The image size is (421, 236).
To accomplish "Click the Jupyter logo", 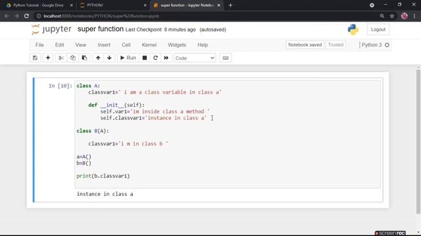I will [51, 29].
